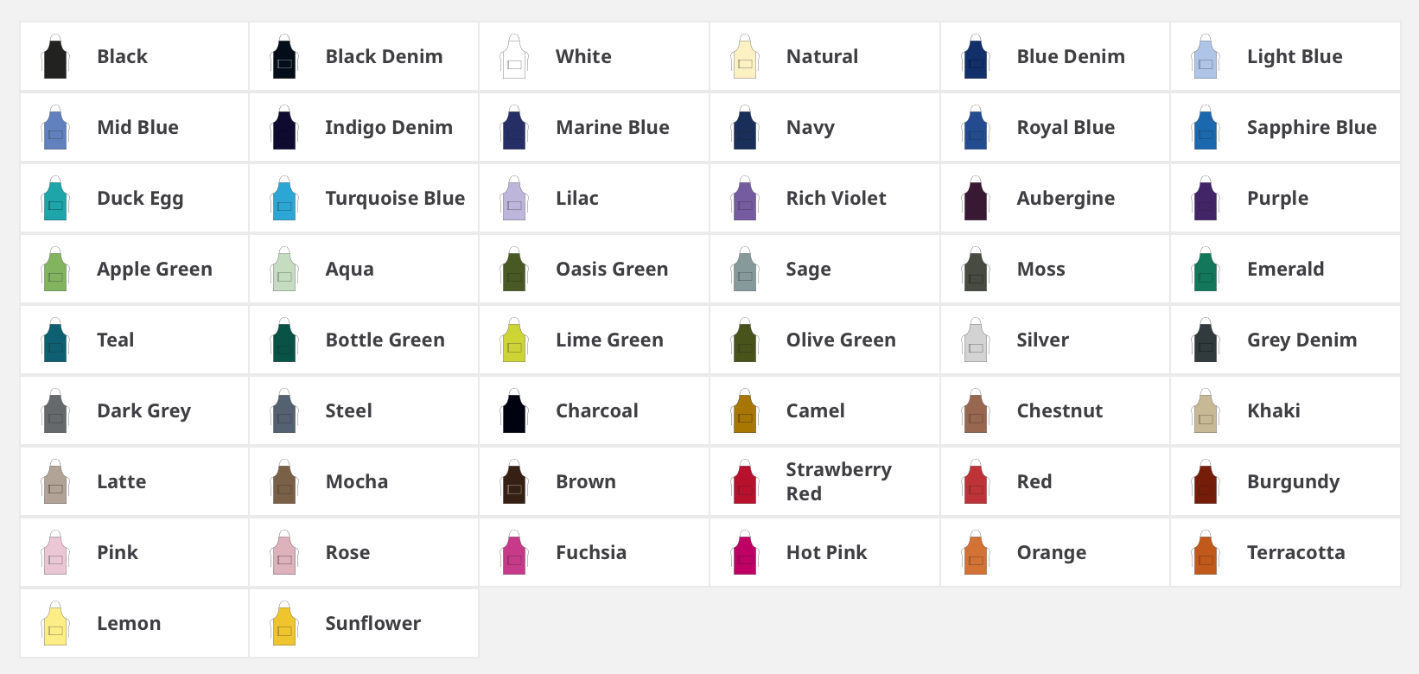Pick the Burgundy color option
Screen dimensions: 1419x674
point(1206,481)
